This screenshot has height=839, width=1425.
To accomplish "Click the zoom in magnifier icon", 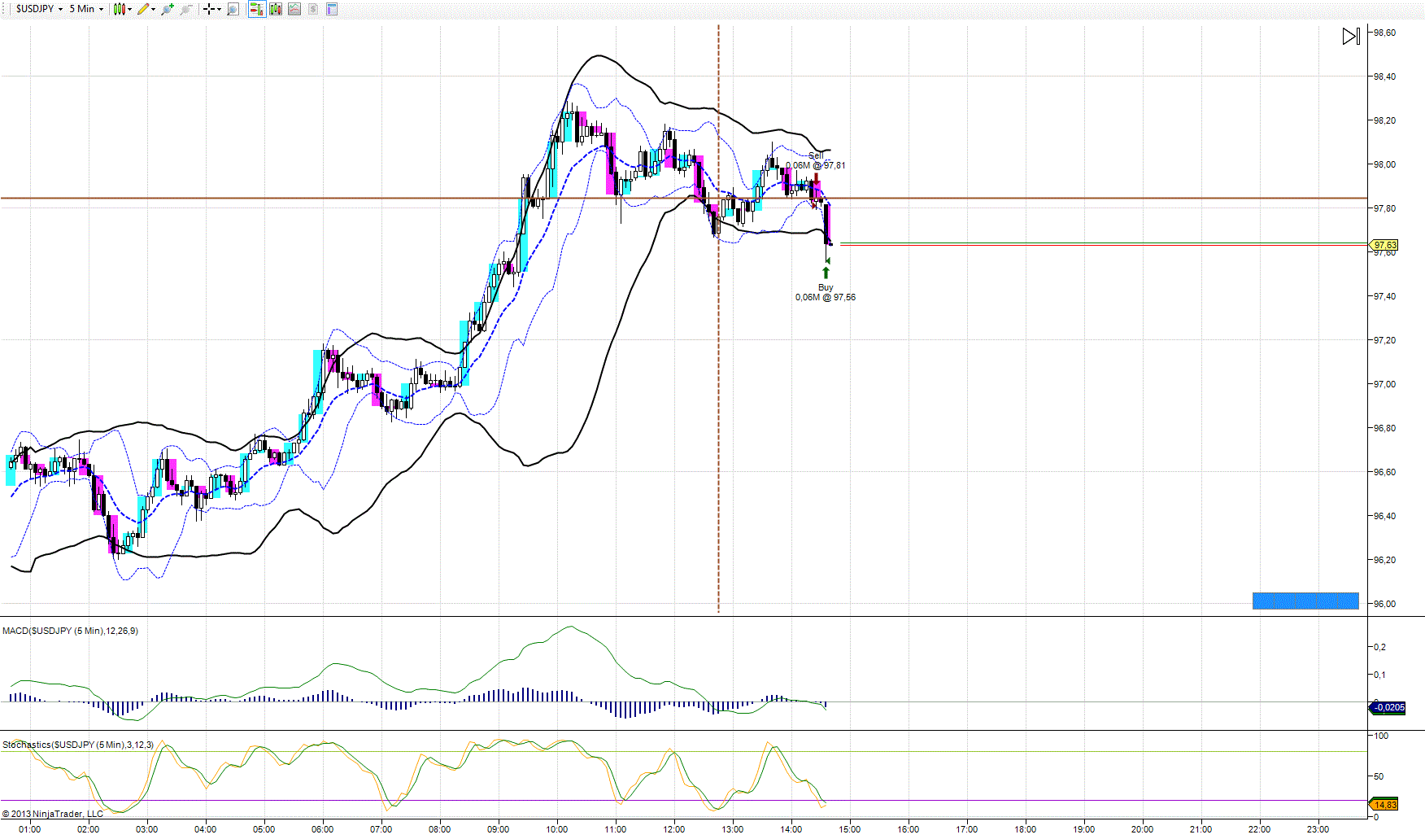I will tap(168, 9).
